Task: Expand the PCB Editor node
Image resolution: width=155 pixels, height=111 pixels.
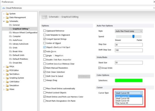Action: 4,70
